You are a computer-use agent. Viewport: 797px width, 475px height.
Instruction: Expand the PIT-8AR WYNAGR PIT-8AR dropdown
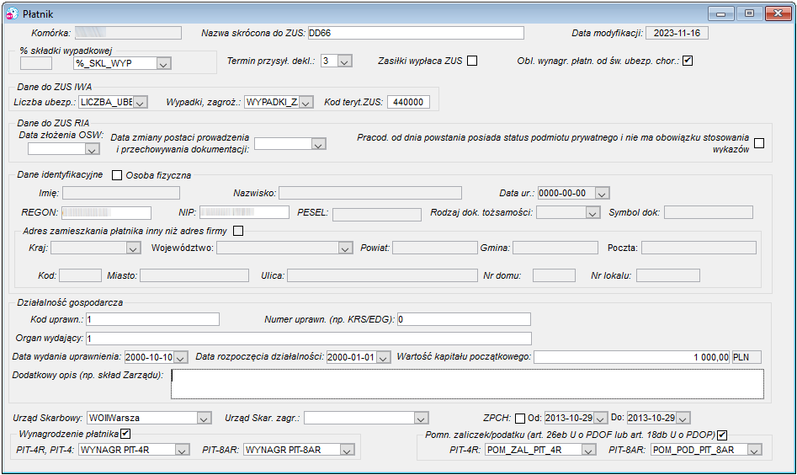tap(348, 450)
